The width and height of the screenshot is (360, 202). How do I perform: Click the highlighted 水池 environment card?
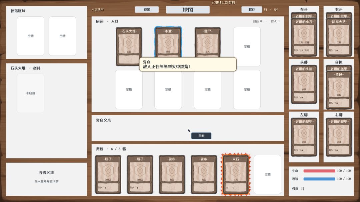pyautogui.click(x=168, y=42)
